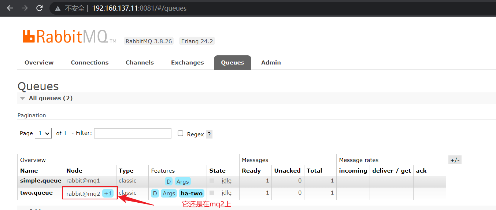Sort by the Node column header
Screen dimensions: 496x210
point(74,171)
